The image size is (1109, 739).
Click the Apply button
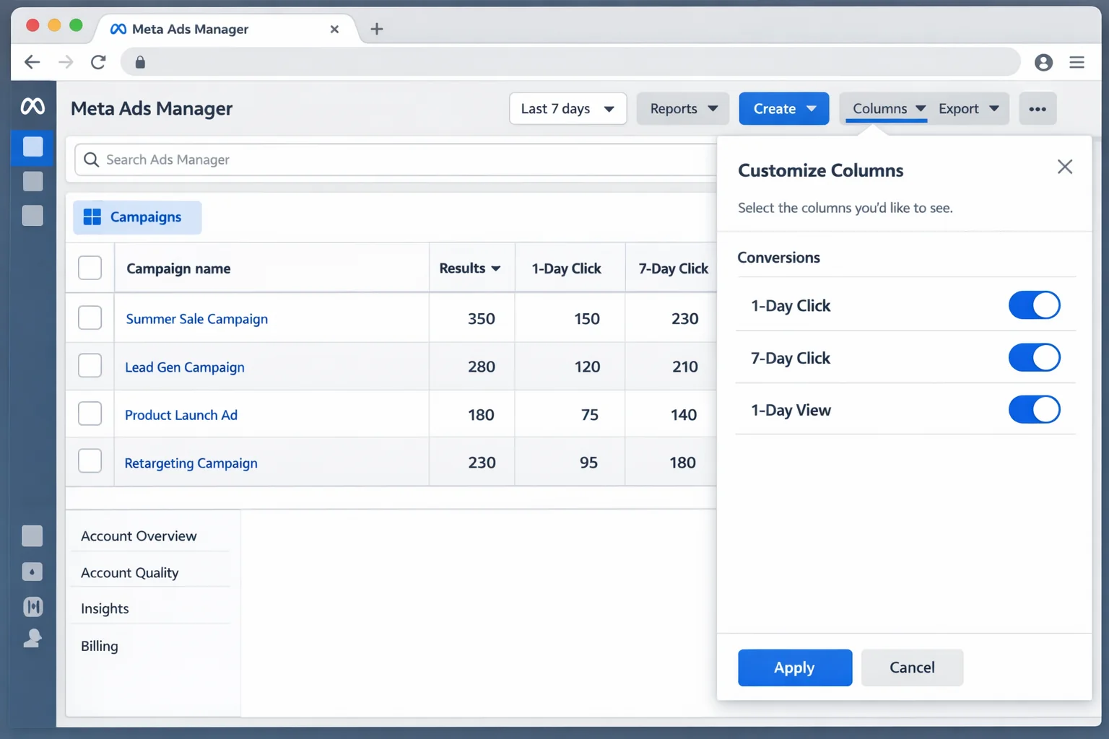[x=794, y=668]
